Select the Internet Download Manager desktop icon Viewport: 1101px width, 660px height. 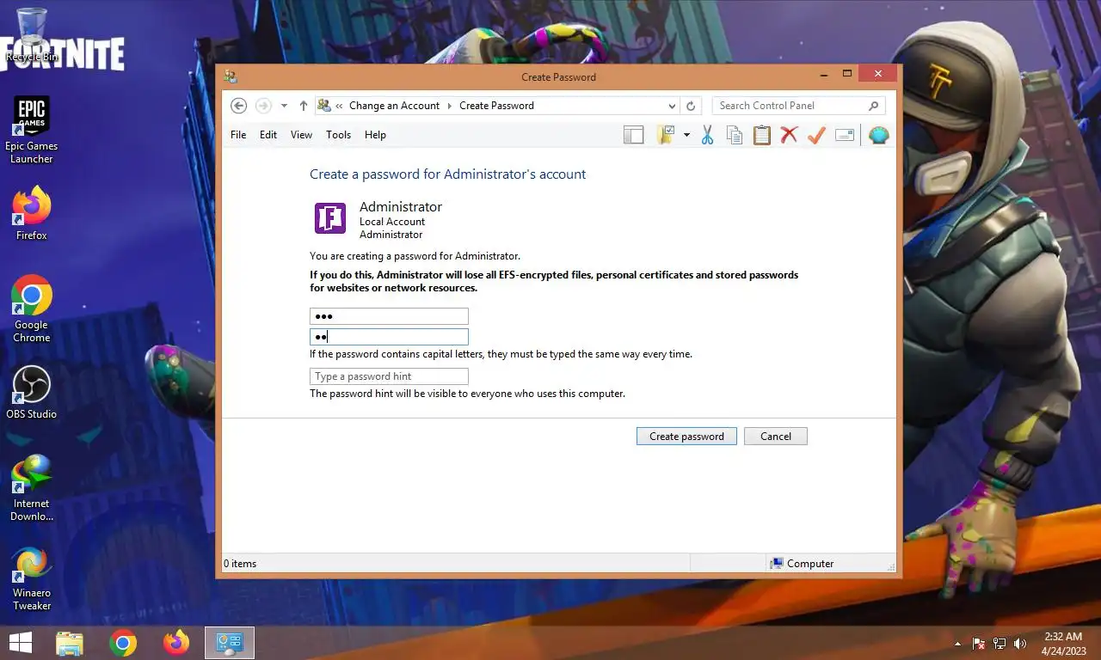pos(32,487)
